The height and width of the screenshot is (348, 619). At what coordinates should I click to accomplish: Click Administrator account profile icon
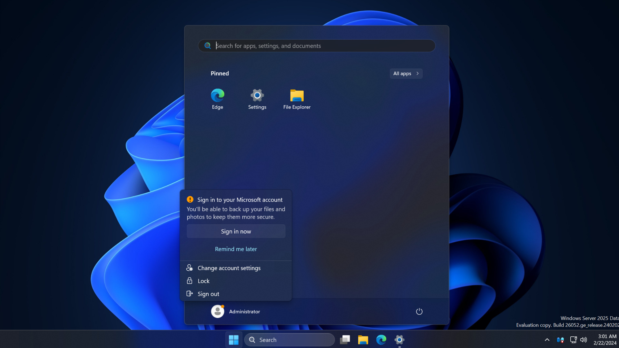pos(217,311)
